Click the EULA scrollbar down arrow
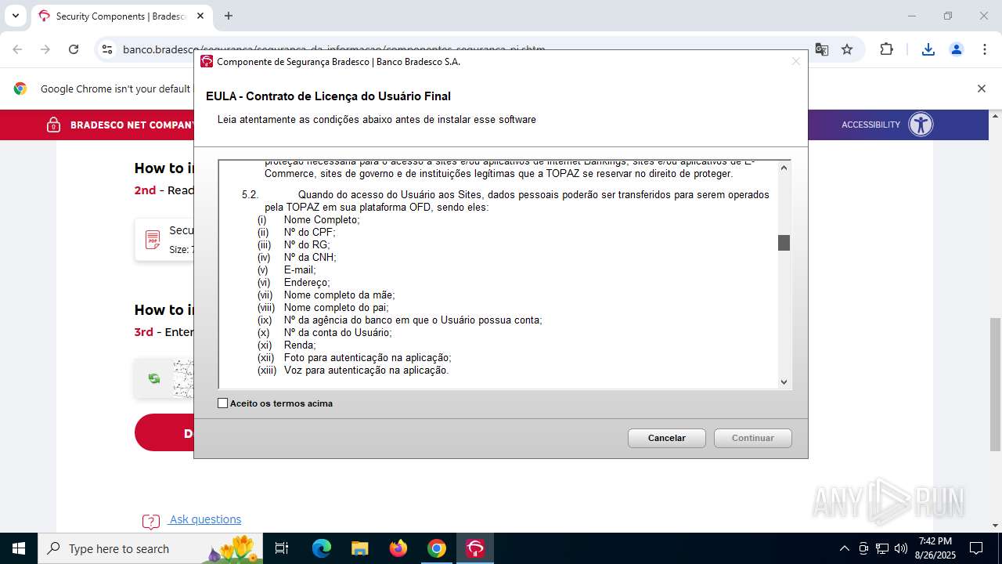The height and width of the screenshot is (564, 1002). click(784, 382)
